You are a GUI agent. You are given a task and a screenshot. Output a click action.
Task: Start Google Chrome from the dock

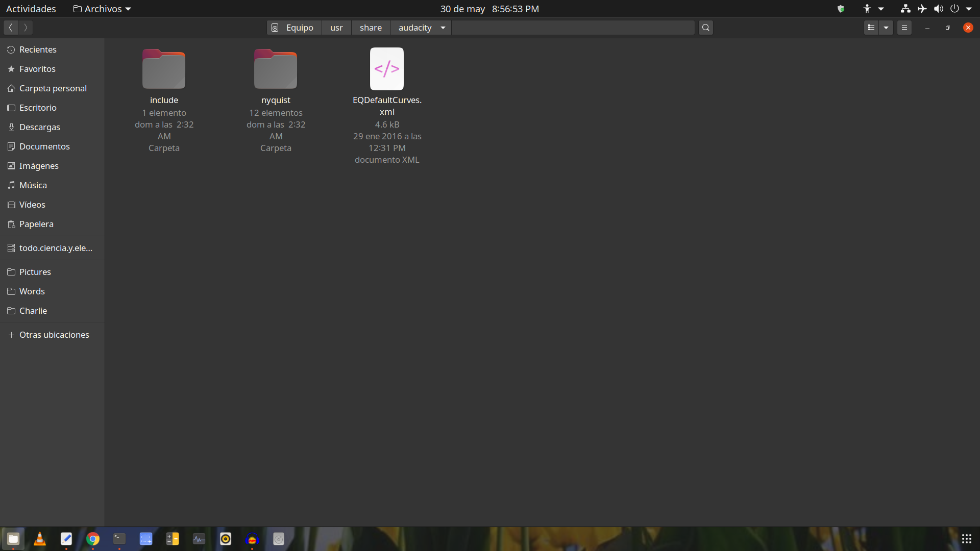pyautogui.click(x=93, y=539)
